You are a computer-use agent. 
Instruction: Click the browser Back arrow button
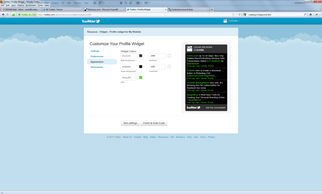click(3, 14)
